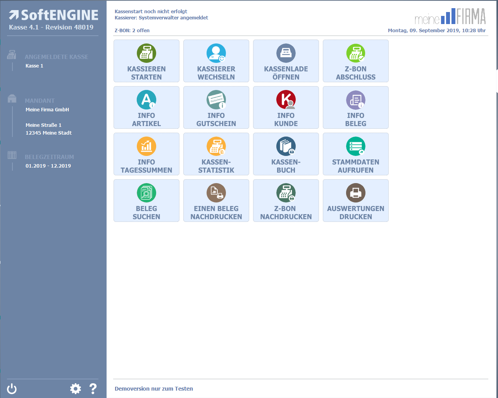Select the Info Gutschein voucher icon
Image resolution: width=498 pixels, height=398 pixels.
(216, 100)
